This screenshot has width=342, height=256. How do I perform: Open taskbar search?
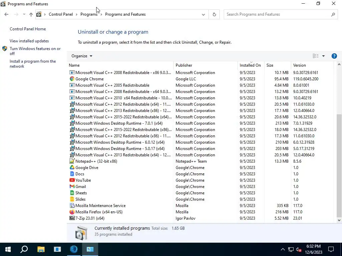[24, 249]
